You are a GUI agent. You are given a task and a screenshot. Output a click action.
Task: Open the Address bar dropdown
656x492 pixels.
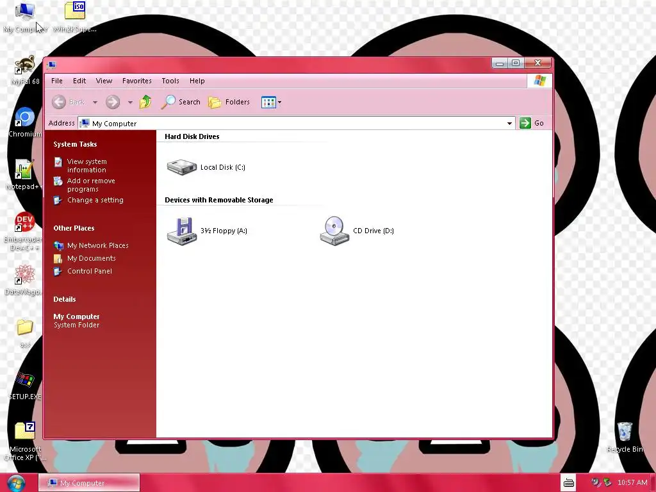click(x=509, y=123)
